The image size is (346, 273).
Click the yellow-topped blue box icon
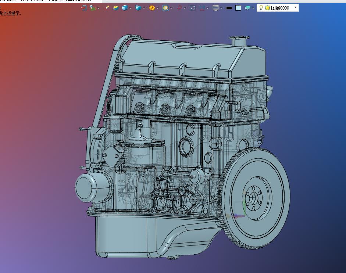tap(116, 8)
